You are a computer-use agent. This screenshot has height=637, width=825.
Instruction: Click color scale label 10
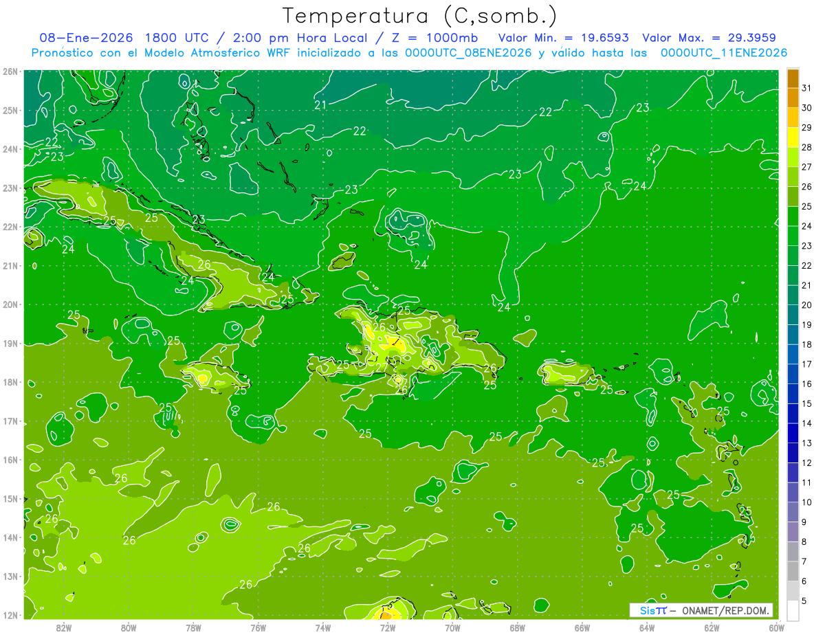click(x=807, y=502)
